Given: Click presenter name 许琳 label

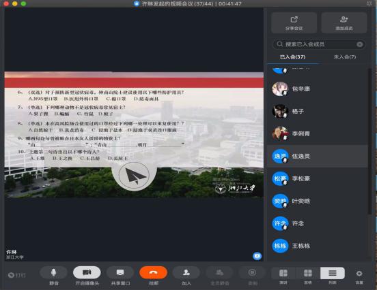Looking at the screenshot, I should pyautogui.click(x=12, y=252).
